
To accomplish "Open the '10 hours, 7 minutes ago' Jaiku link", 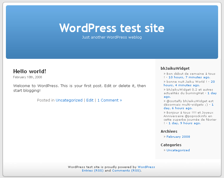I will point(189,77).
